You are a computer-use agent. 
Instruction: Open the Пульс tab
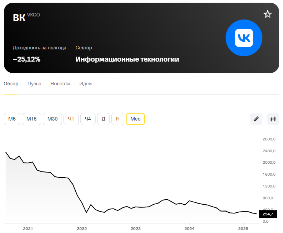click(x=34, y=84)
